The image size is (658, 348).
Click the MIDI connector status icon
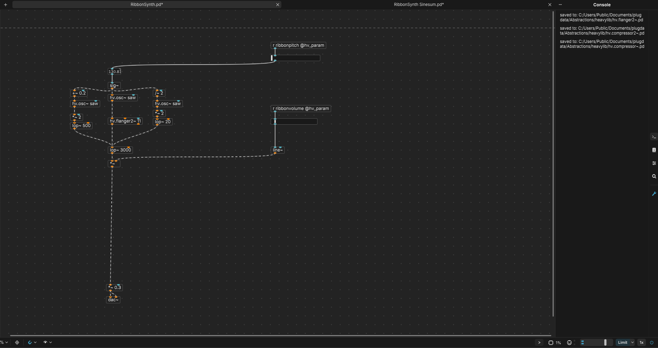click(x=569, y=343)
